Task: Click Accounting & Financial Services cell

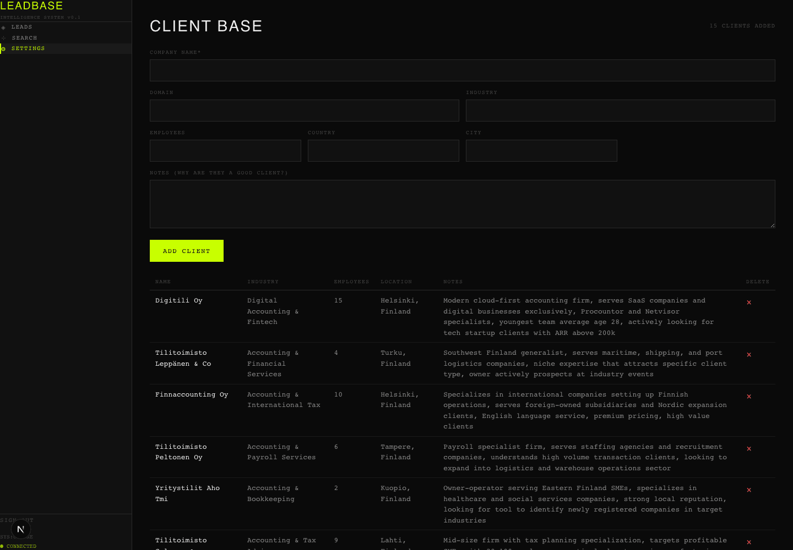Action: [273, 364]
